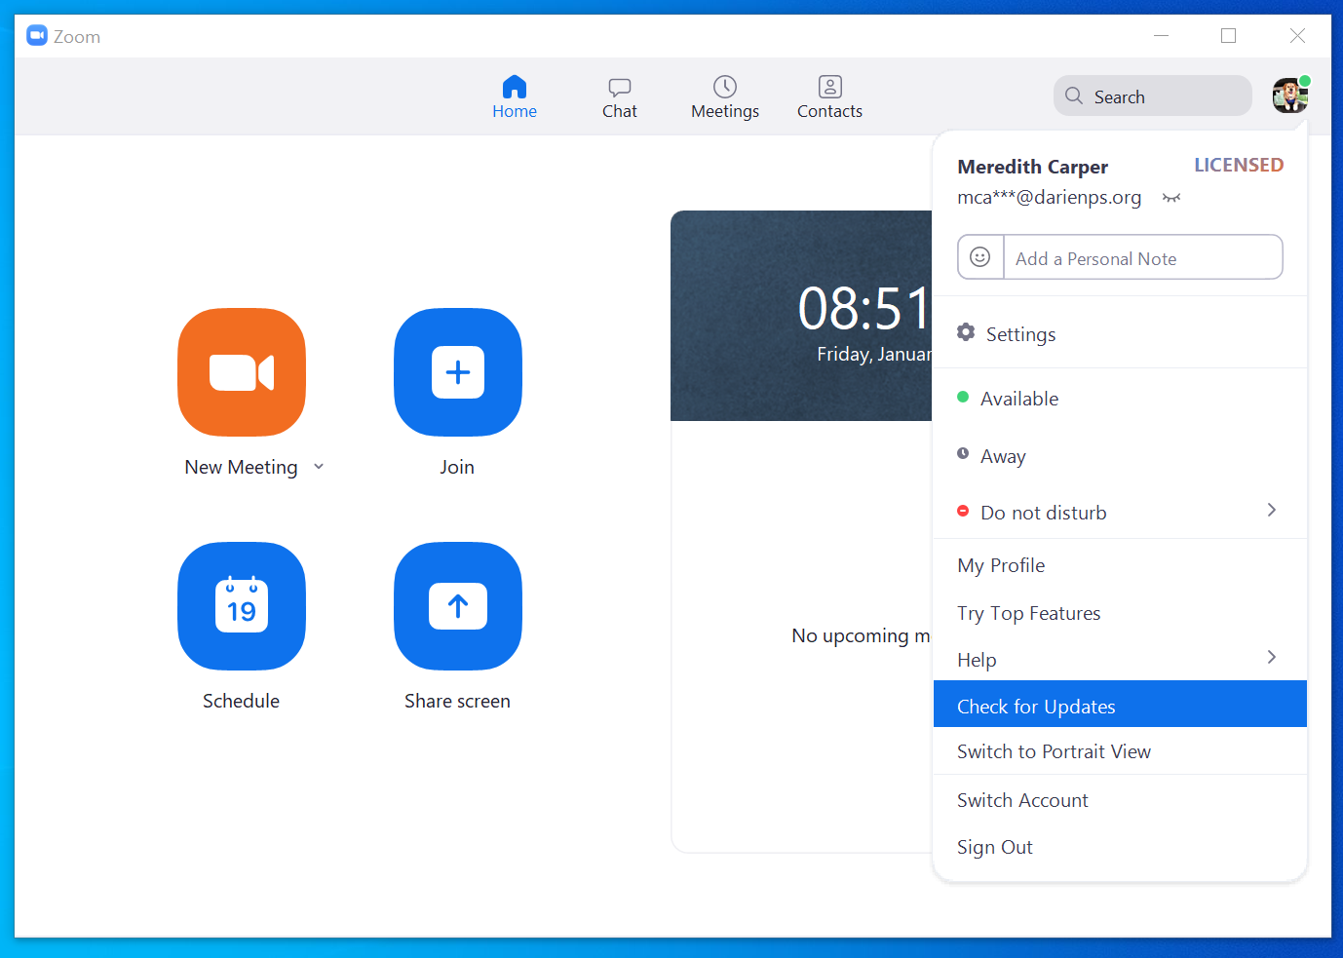Open Settings from the profile menu

point(1120,333)
